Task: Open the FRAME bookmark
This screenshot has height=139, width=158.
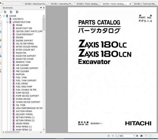Action: point(19,25)
